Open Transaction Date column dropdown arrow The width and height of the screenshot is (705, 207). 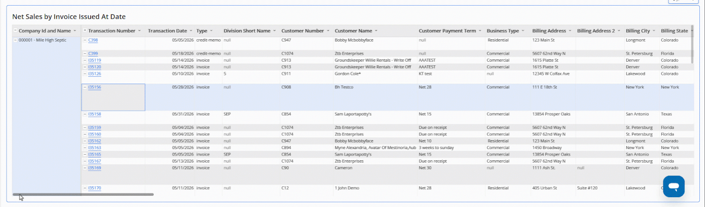pyautogui.click(x=191, y=31)
